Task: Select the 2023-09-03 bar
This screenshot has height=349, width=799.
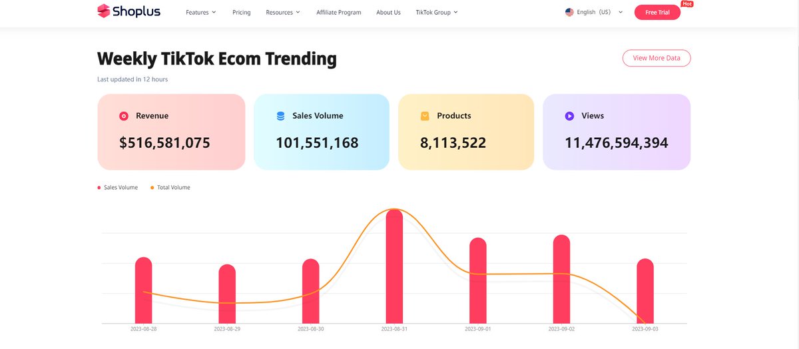Action: 645,291
